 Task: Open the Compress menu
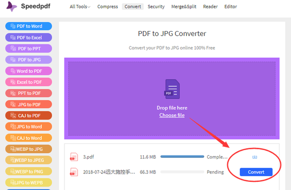tap(108, 7)
